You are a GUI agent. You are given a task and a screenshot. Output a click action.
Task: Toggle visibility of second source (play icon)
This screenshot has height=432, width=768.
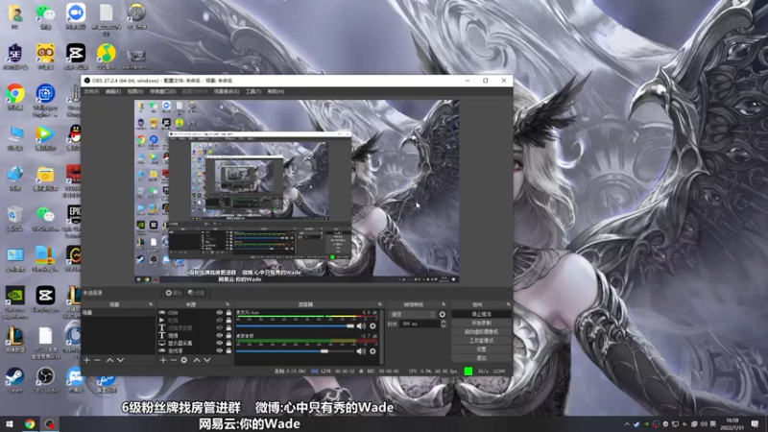[x=220, y=321]
